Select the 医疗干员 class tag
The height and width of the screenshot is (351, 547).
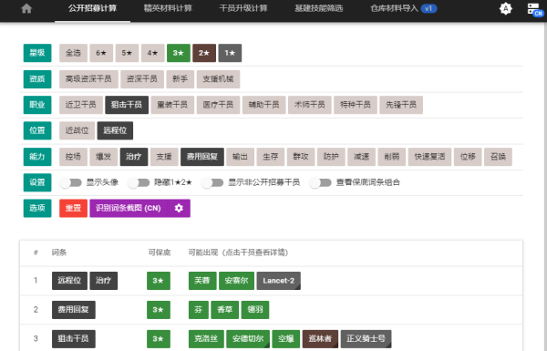[218, 105]
